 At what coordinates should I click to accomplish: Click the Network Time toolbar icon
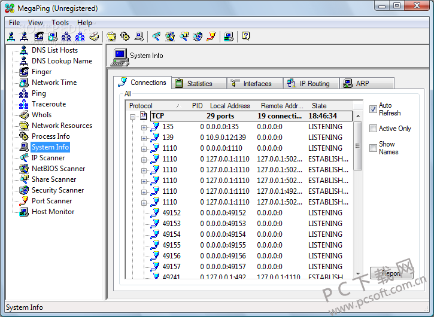tap(53, 36)
